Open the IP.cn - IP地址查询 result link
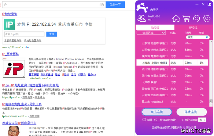The image size is (214, 136). [x=31, y=85]
